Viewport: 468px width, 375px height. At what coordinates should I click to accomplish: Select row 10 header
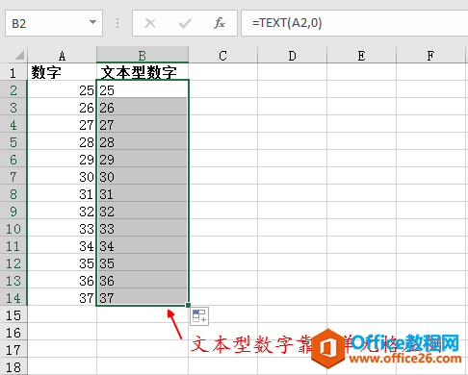(x=13, y=228)
